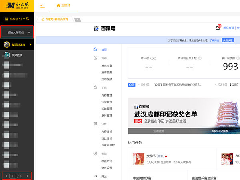This screenshot has height=180, width=240.
Task: Open 百家号指数 menu entry
Action: [108, 145]
